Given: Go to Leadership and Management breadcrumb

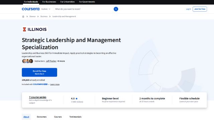Looking at the screenshot, I should 64,16.
